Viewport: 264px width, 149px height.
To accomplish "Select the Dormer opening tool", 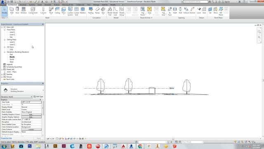I will pos(192,10).
